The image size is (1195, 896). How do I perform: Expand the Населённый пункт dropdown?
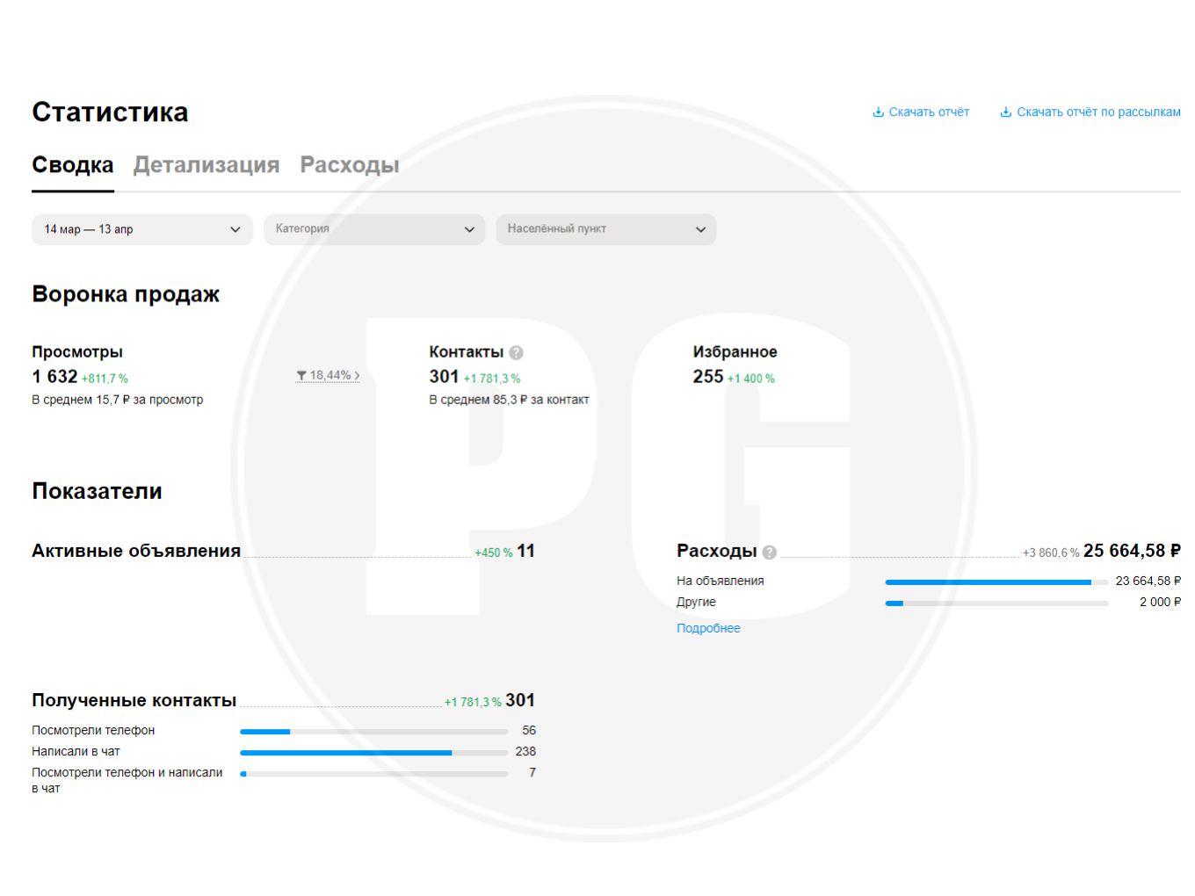(x=606, y=229)
